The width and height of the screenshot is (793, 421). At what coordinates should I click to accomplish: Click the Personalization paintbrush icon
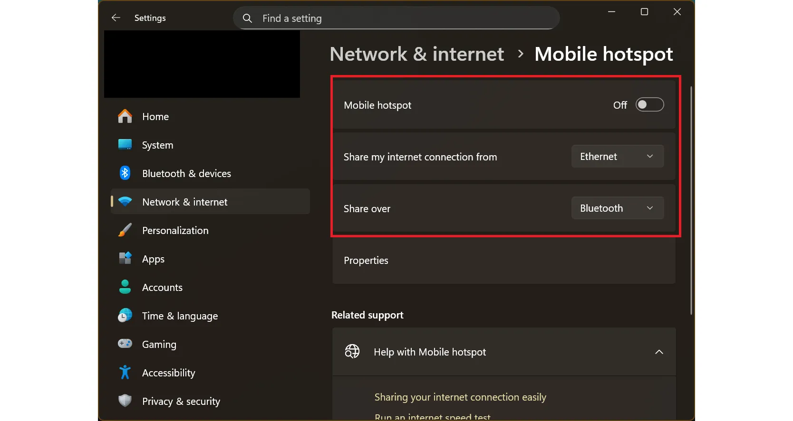point(125,230)
